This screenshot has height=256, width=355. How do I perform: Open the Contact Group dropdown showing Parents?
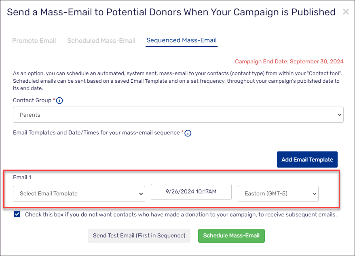coord(178,115)
